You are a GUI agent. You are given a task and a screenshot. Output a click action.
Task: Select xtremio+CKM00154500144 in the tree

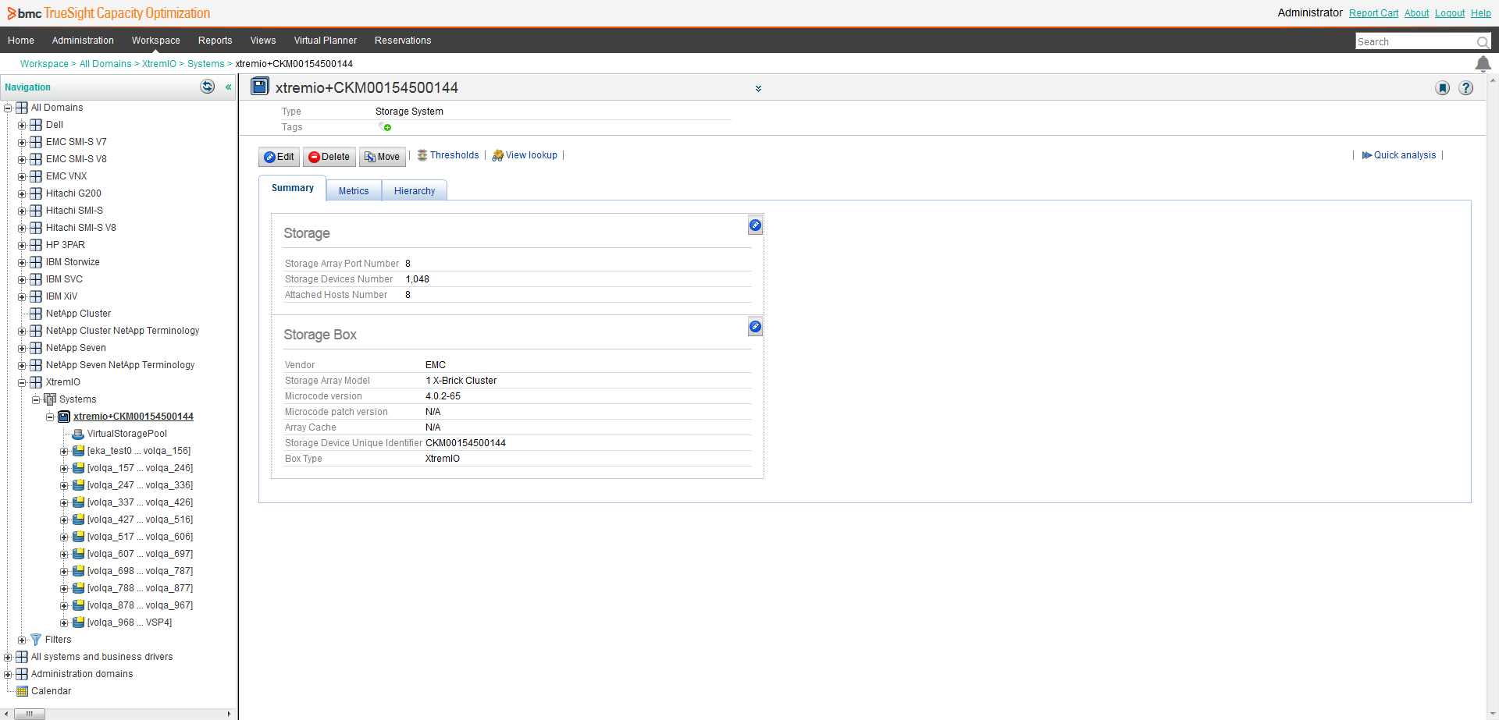coord(134,417)
